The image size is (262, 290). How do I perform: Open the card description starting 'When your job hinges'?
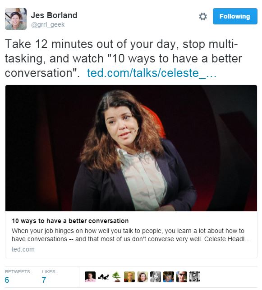click(130, 235)
